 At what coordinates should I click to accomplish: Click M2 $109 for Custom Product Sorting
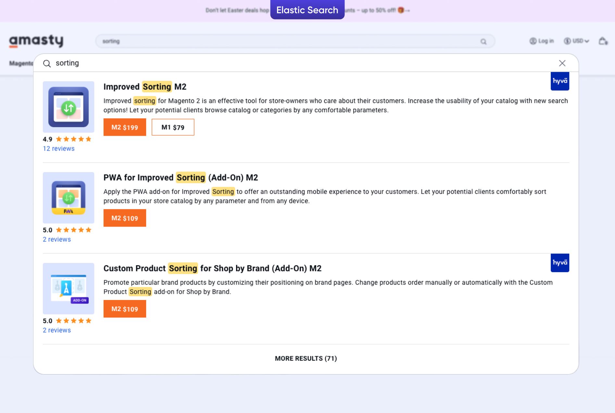[125, 309]
